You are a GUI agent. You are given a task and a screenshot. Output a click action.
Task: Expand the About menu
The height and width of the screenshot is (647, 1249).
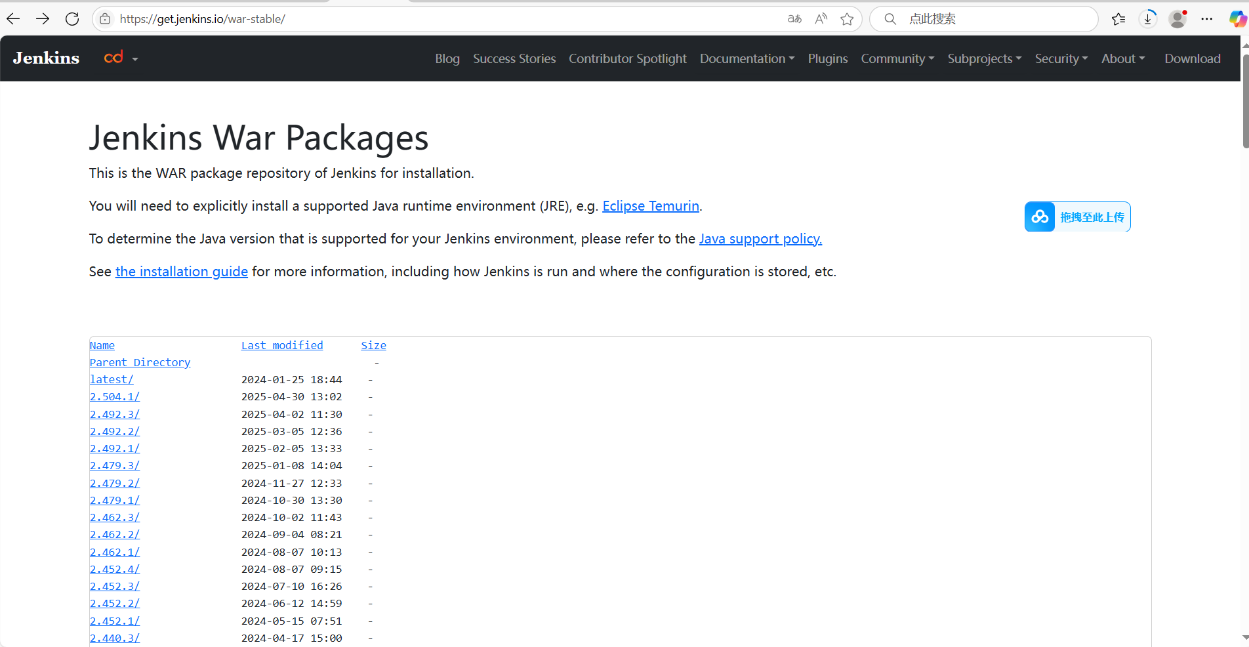coord(1123,58)
